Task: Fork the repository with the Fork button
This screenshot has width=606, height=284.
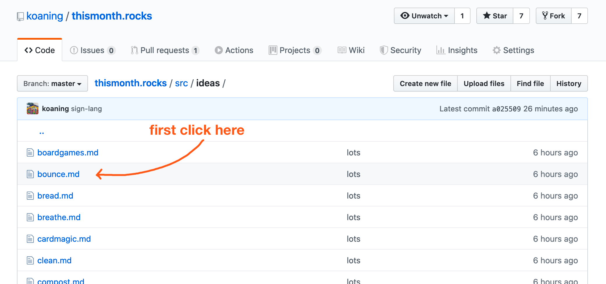Action: (x=554, y=16)
